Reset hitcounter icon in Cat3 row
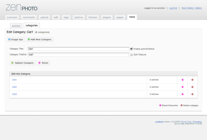Screen dimensions: 207x140 183,94
